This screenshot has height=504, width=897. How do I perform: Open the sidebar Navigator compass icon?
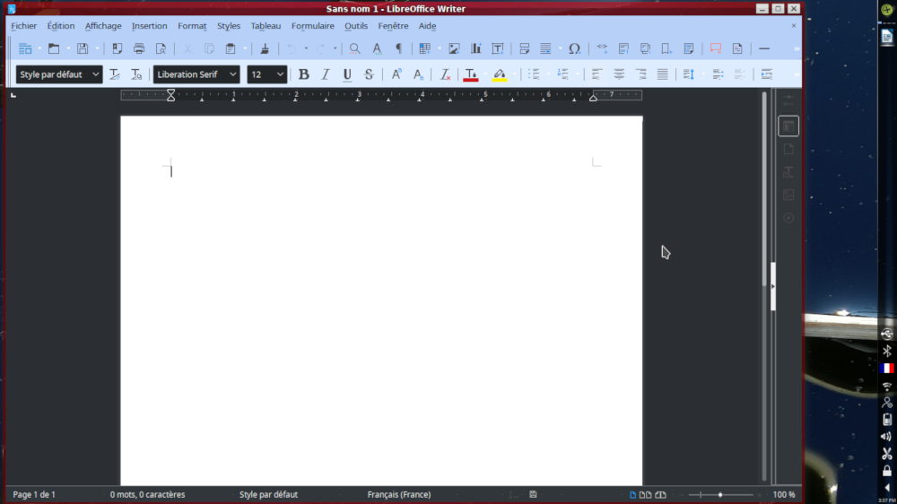pos(788,218)
